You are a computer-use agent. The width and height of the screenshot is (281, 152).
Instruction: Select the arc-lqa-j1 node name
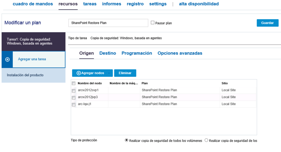[x=84, y=104]
